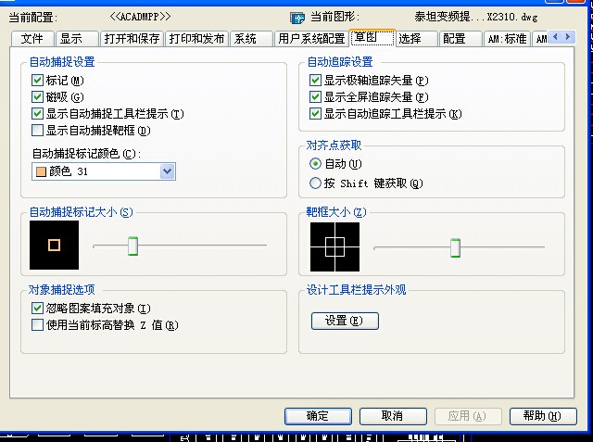Click the 设置(E) button

pos(345,321)
